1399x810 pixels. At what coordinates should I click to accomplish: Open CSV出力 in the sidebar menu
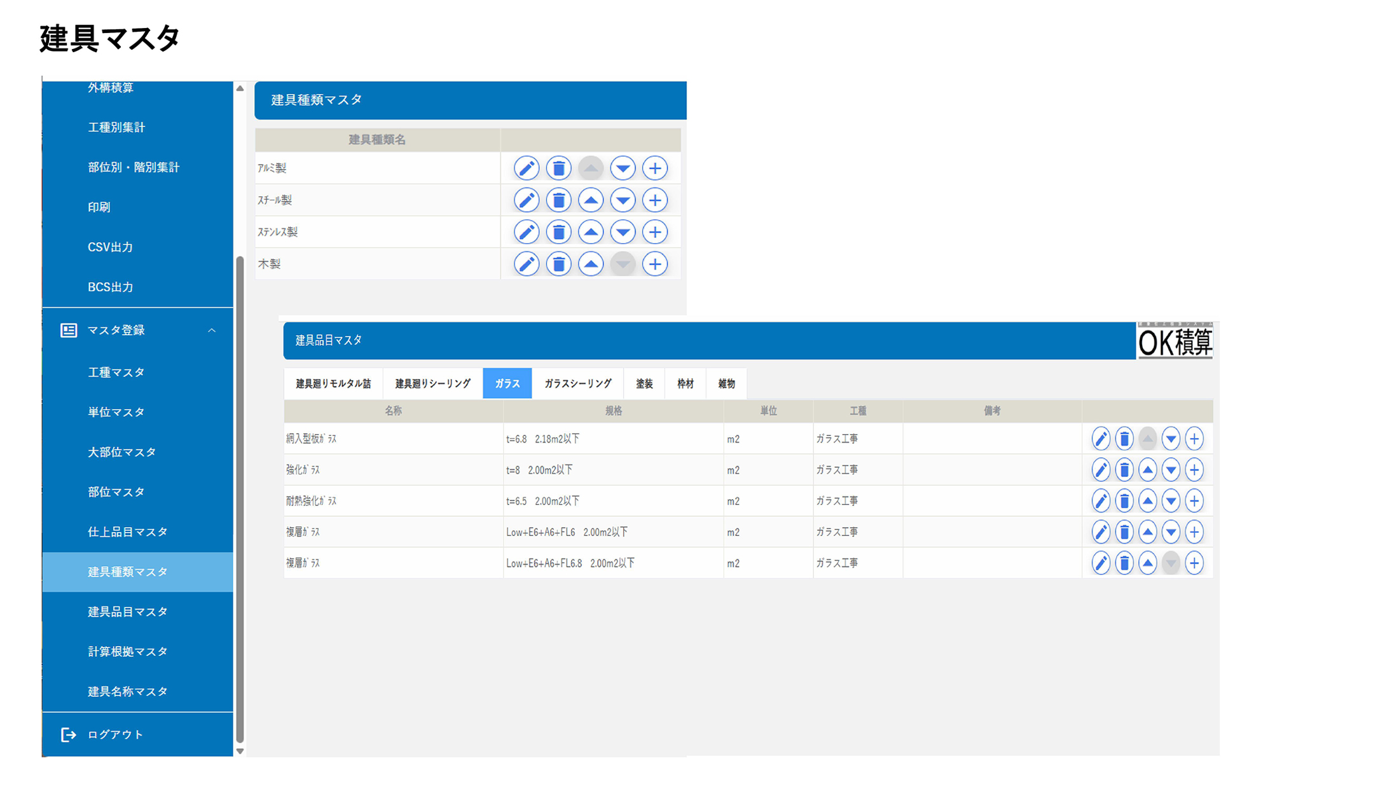pos(110,247)
